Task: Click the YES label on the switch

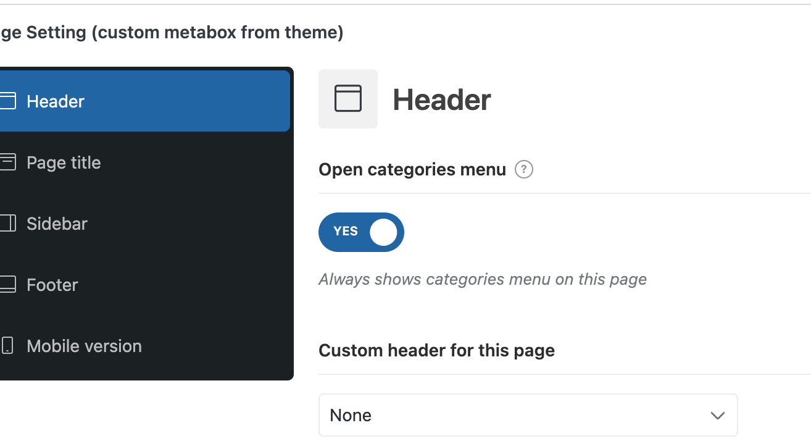Action: click(x=346, y=232)
